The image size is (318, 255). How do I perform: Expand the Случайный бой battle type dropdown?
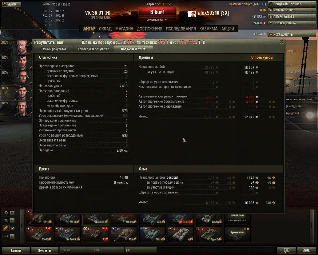pyautogui.click(x=157, y=20)
